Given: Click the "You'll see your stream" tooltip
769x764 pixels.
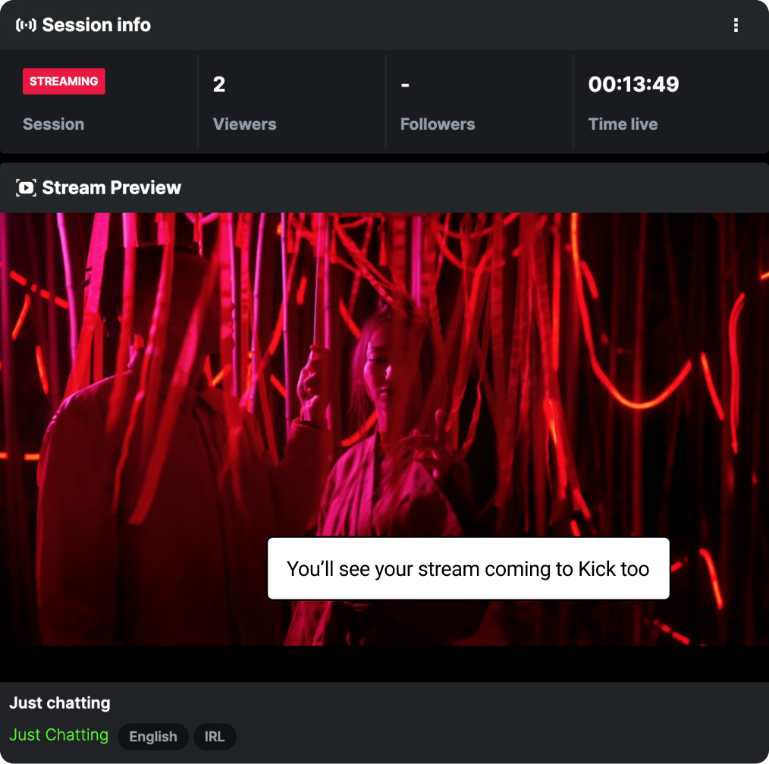Looking at the screenshot, I should point(468,569).
